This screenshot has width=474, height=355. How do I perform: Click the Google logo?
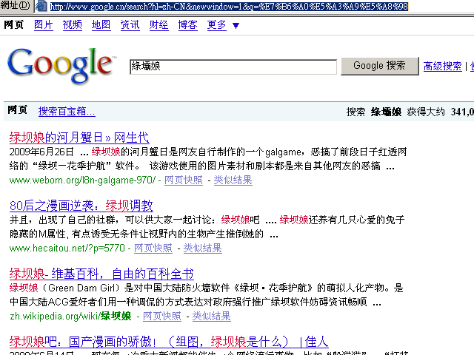(61, 65)
